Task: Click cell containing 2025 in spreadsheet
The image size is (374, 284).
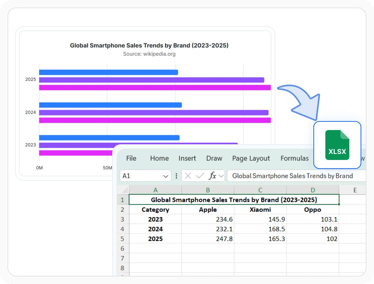Action: (155, 239)
